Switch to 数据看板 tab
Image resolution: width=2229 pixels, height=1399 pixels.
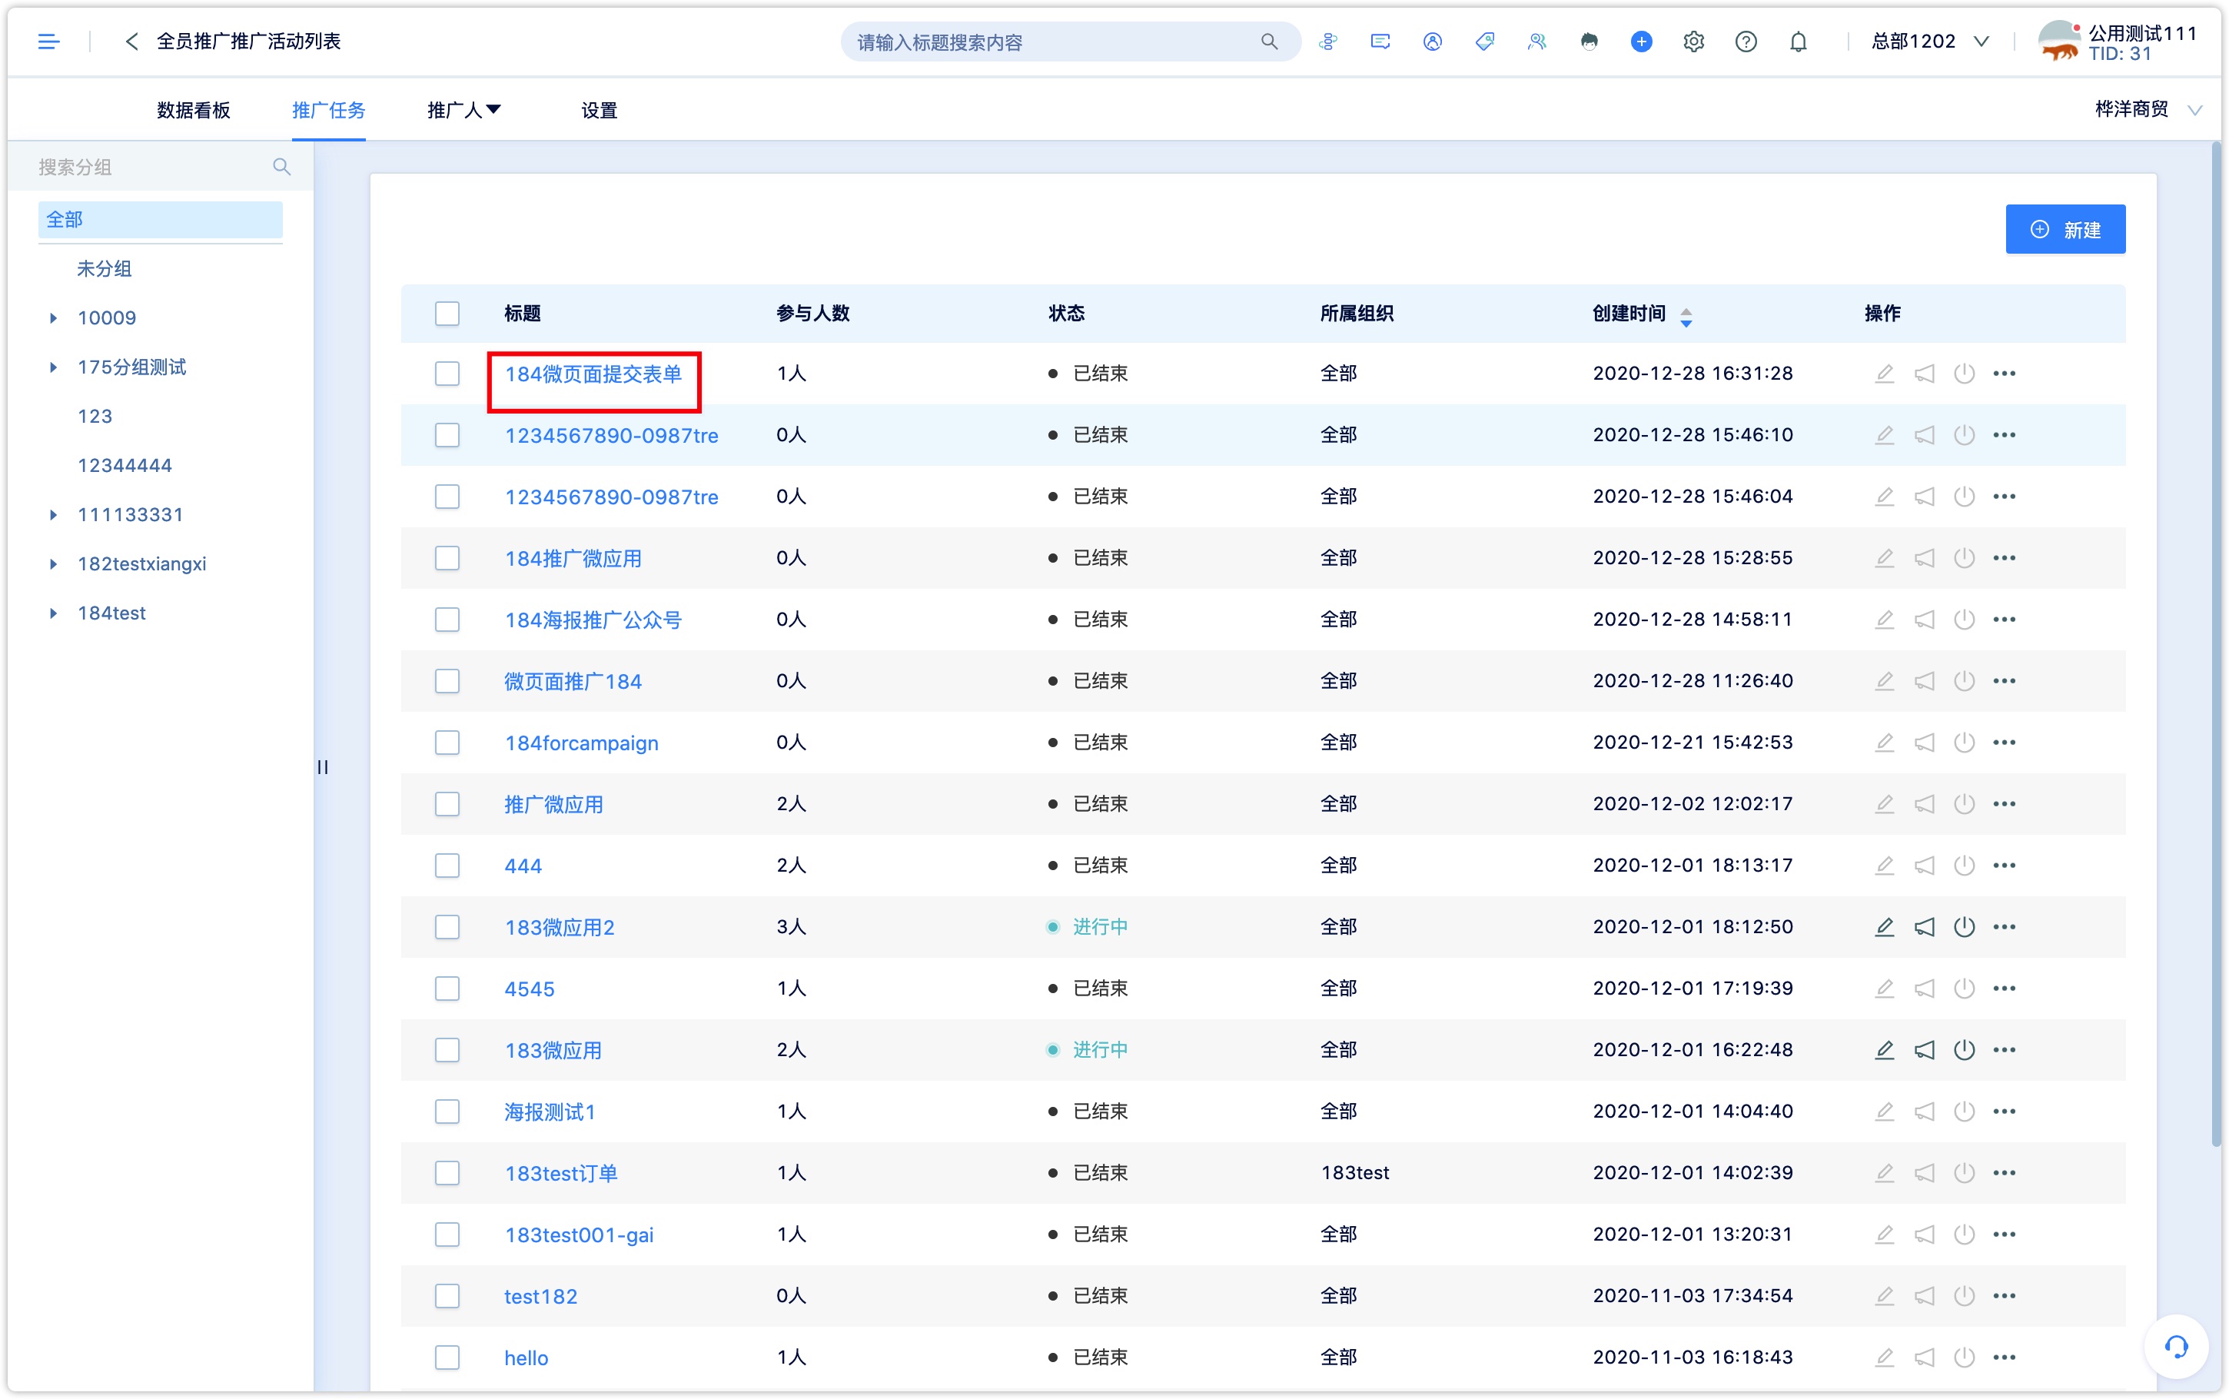[x=193, y=110]
